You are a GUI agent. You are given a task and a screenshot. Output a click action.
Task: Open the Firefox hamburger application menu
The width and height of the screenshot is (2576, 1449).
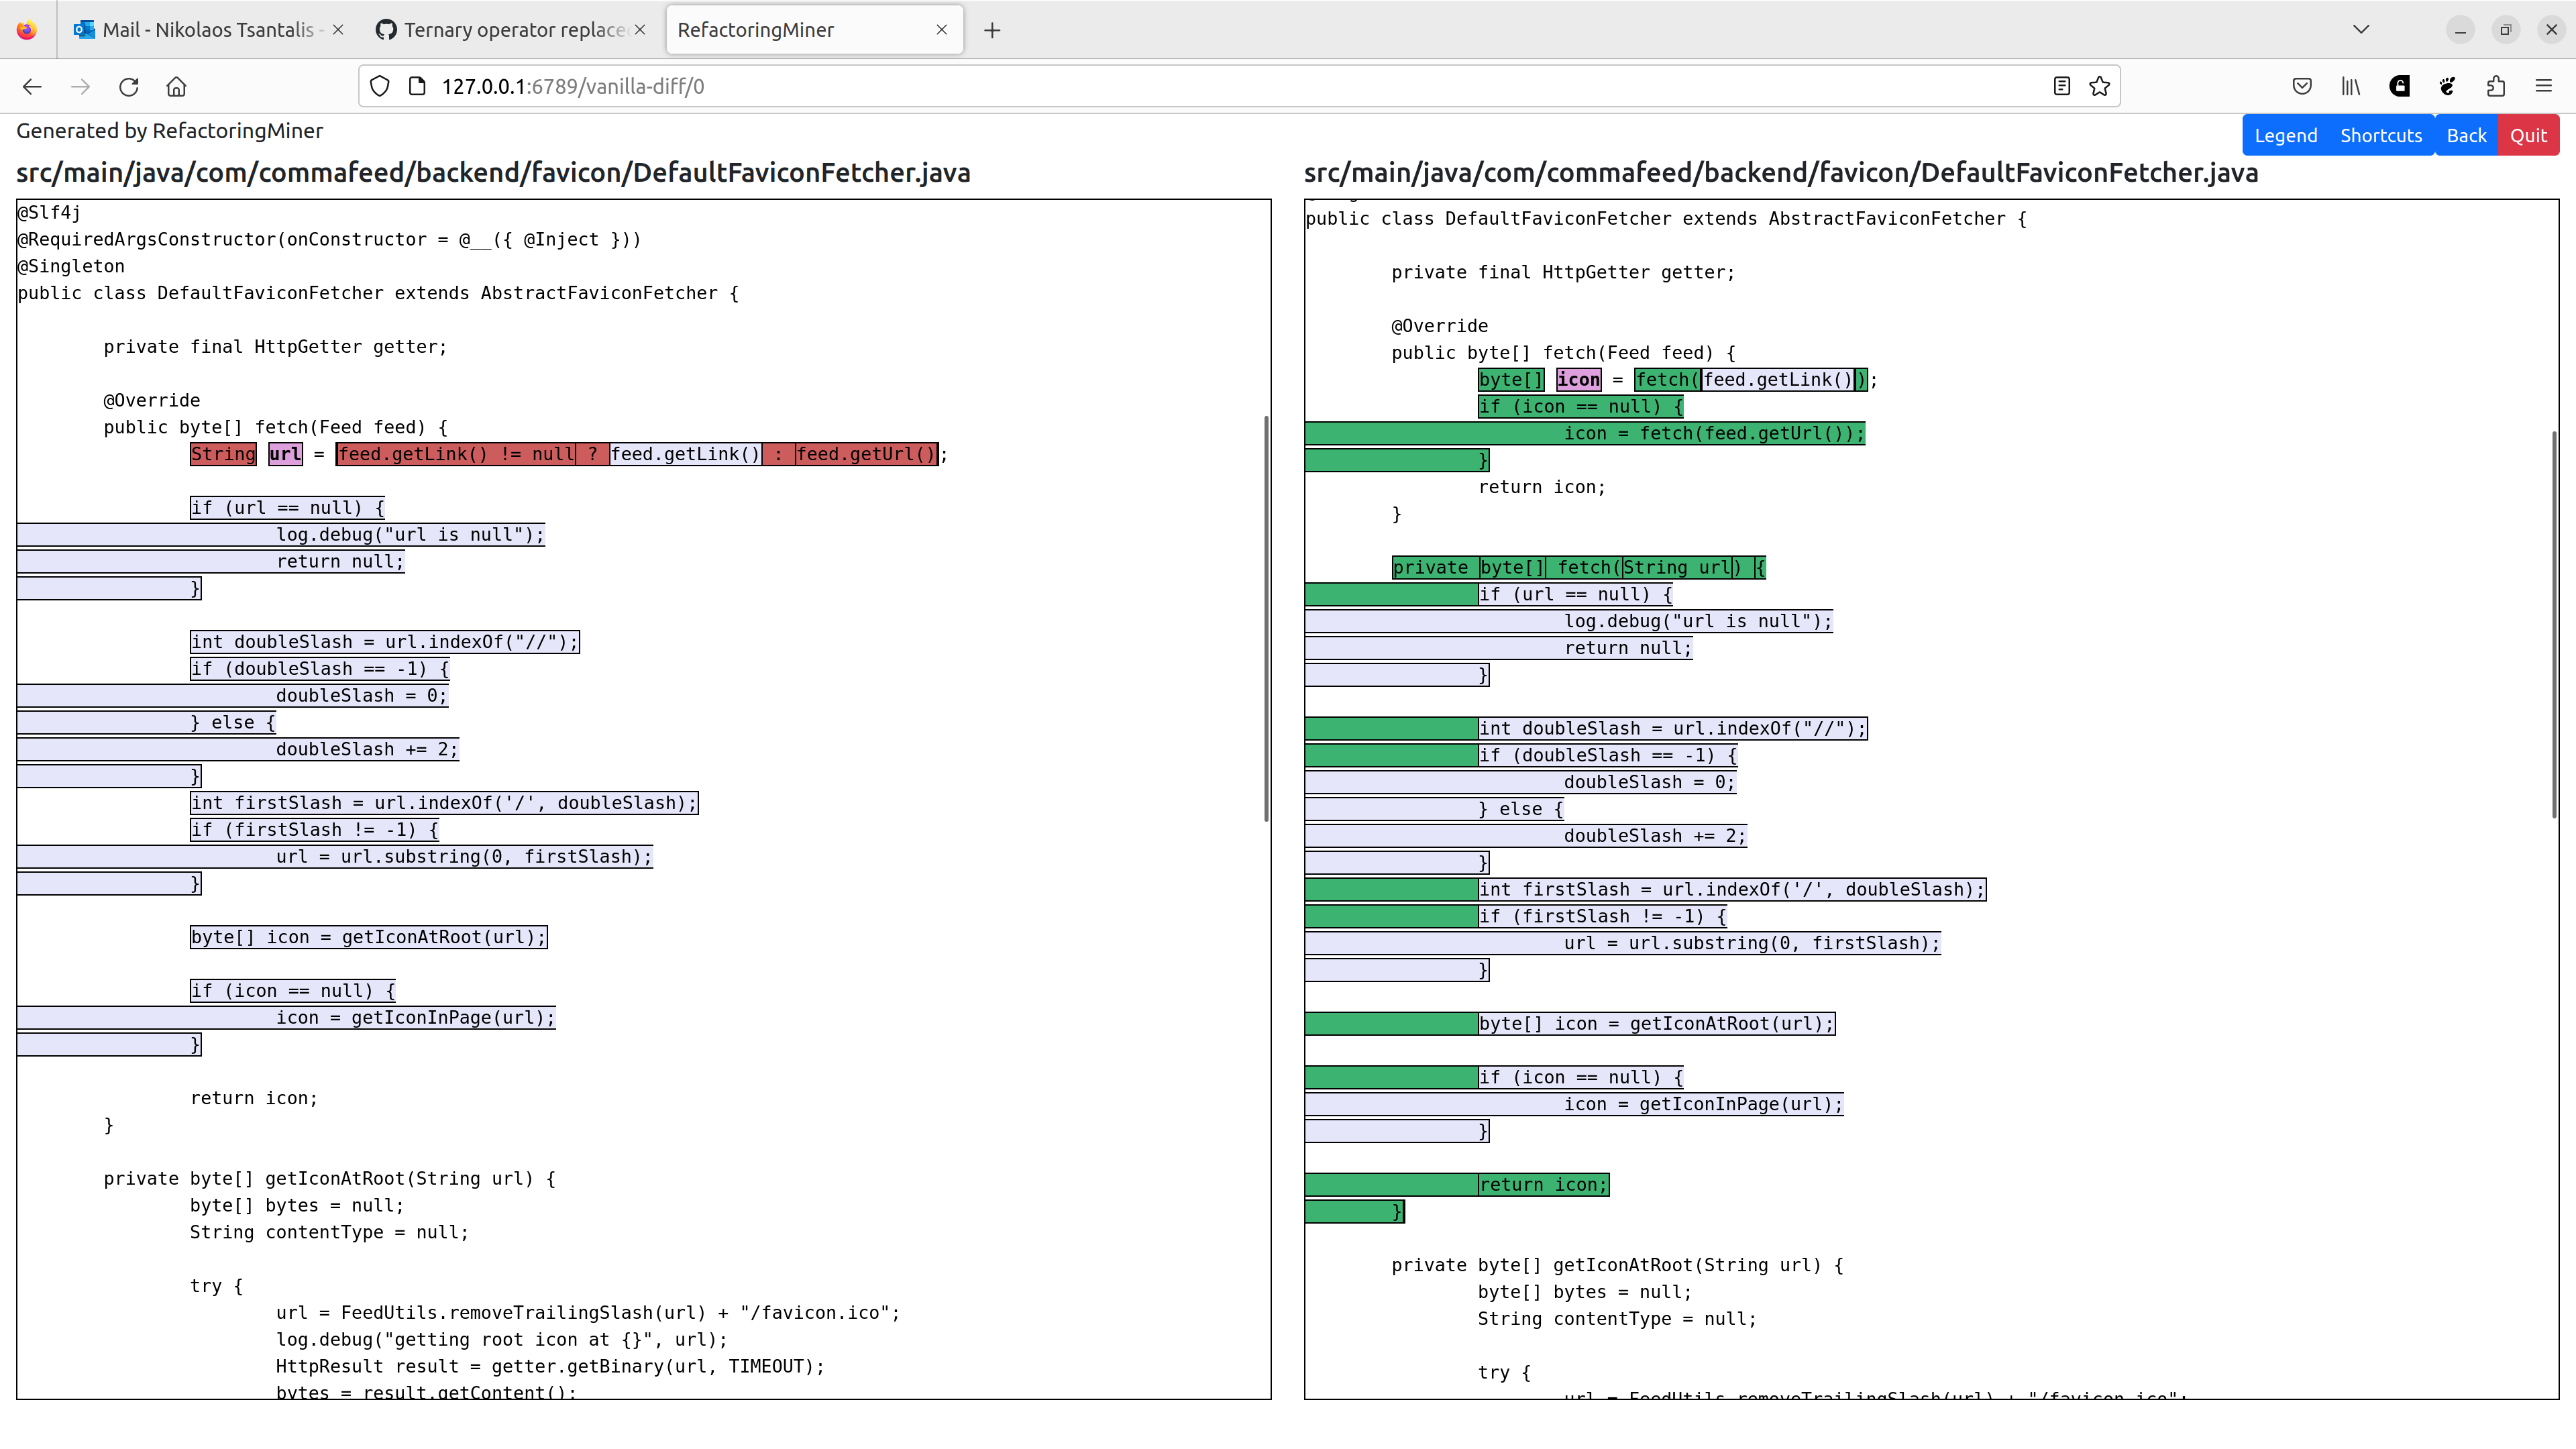pos(2544,86)
